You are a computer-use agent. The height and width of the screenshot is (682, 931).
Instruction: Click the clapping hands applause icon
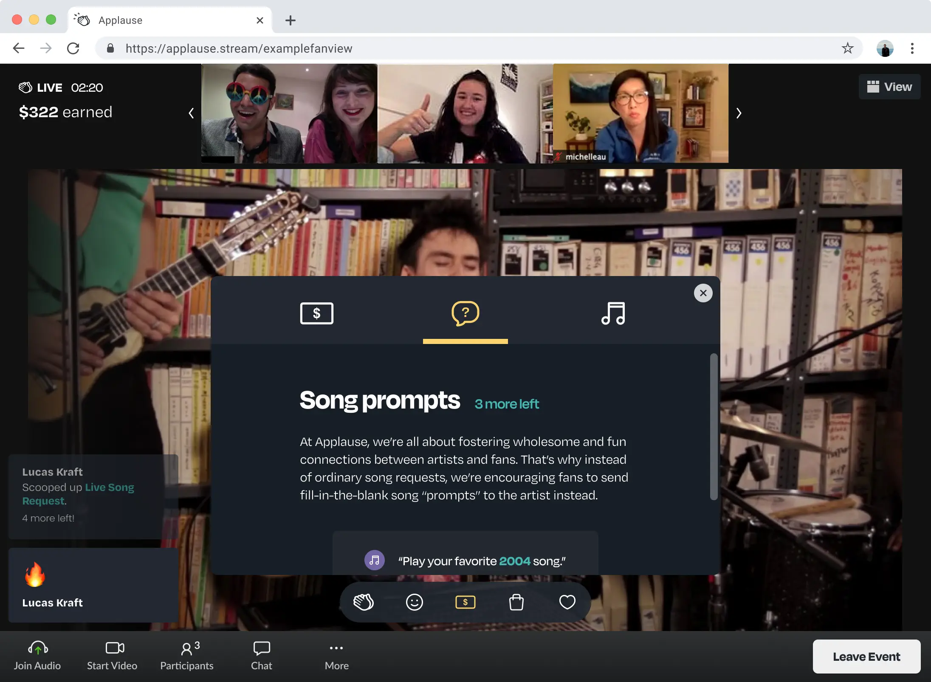pyautogui.click(x=364, y=602)
